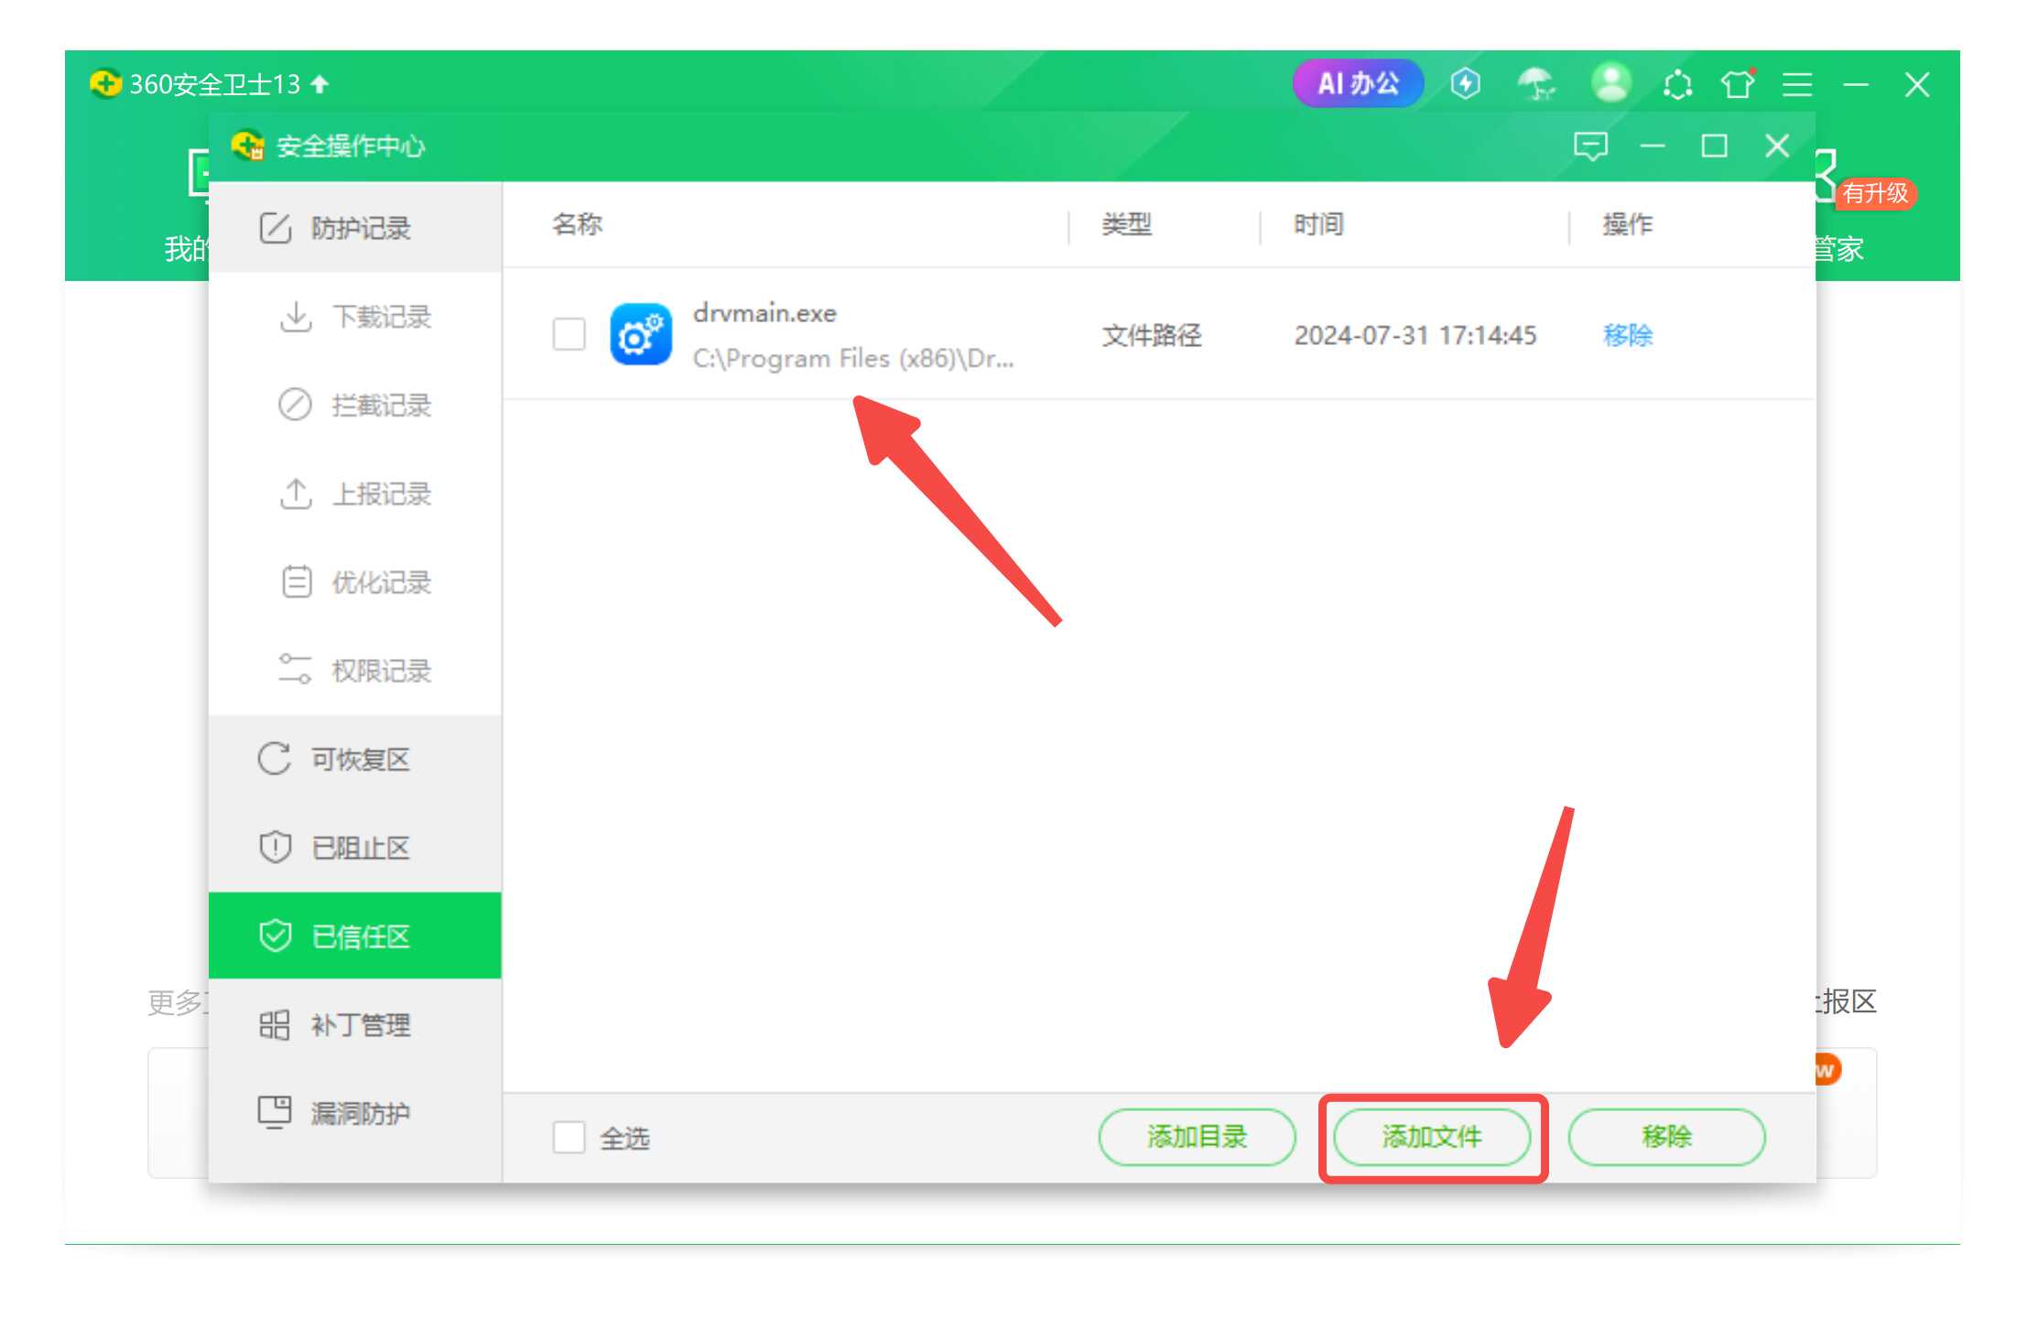This screenshot has width=2038, height=1319.
Task: Open the user avatar in 360 title bar
Action: [x=1611, y=83]
